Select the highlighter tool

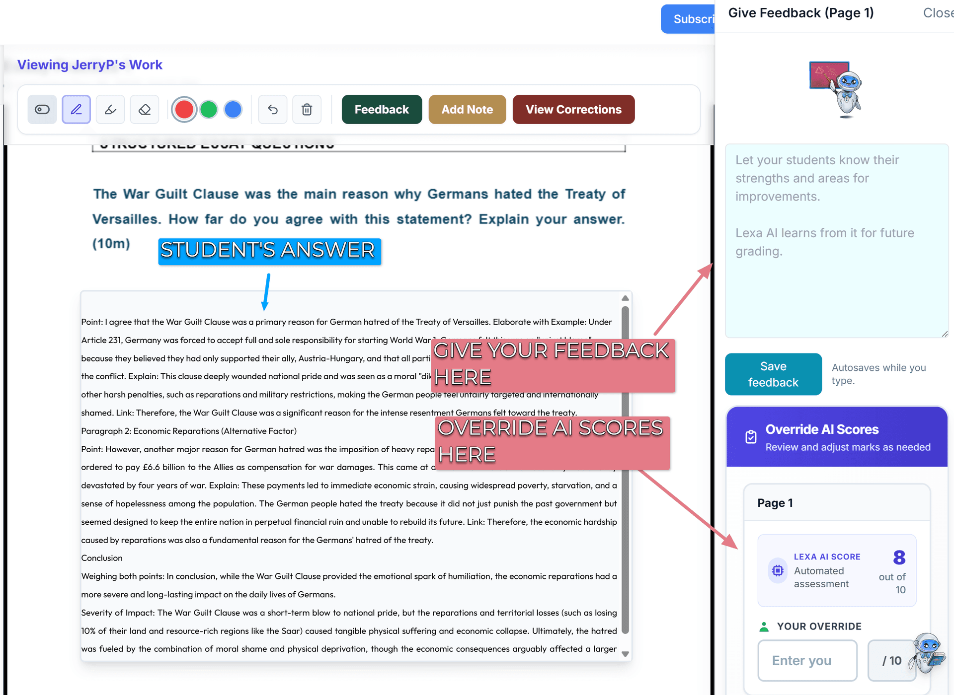tap(110, 109)
